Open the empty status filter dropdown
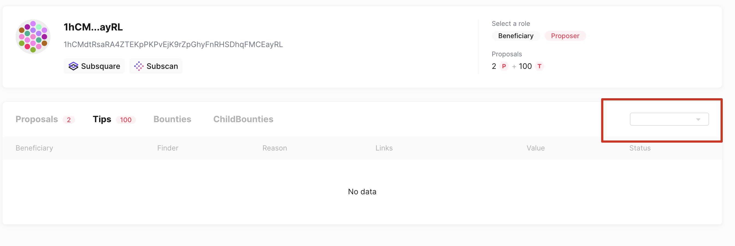The height and width of the screenshot is (246, 735). [669, 119]
